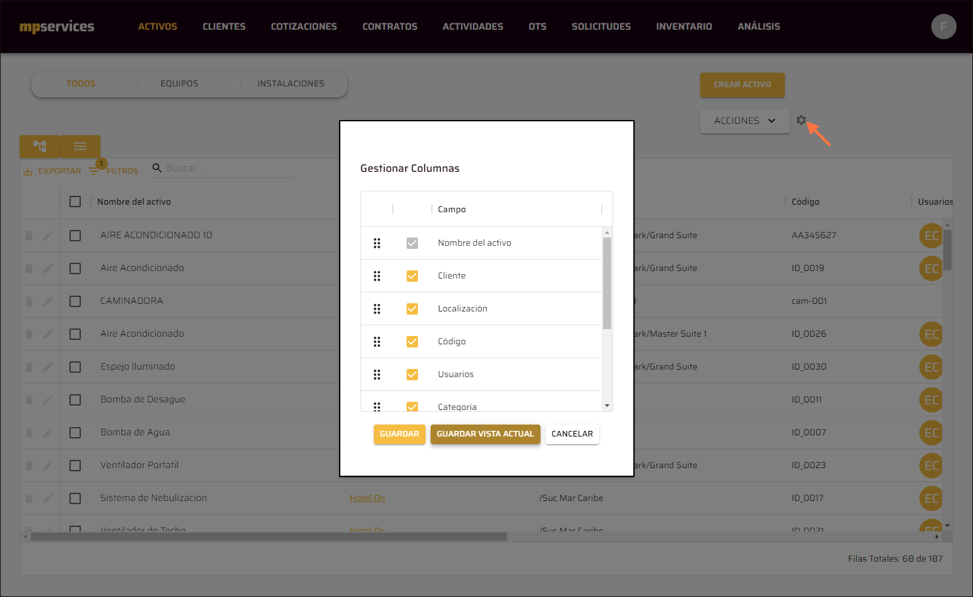Edit pencil for CAMINADORA row
Screen dimensions: 973x597
47,301
